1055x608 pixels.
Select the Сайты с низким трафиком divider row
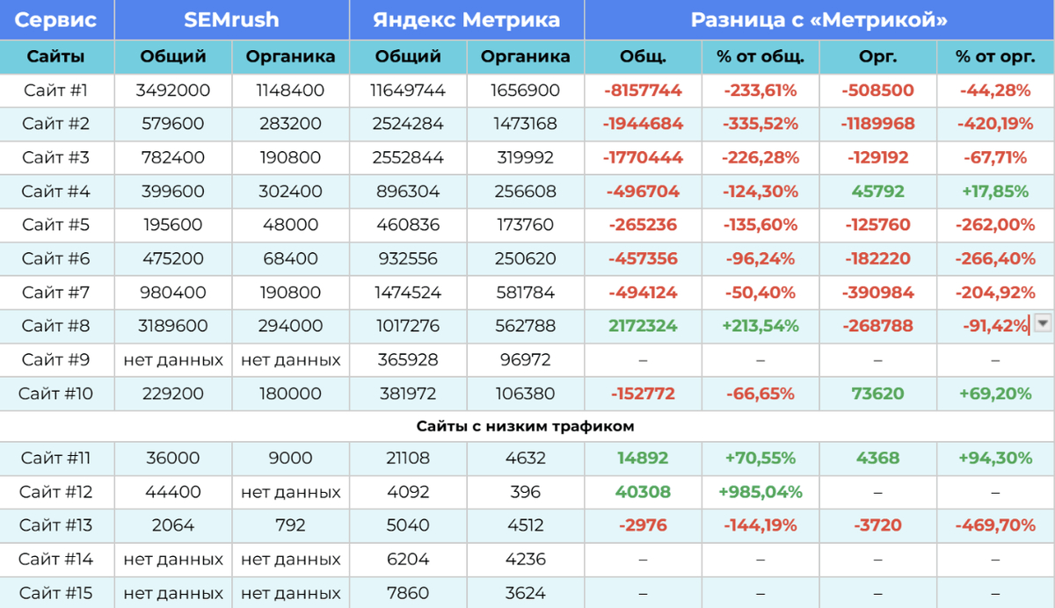click(526, 426)
